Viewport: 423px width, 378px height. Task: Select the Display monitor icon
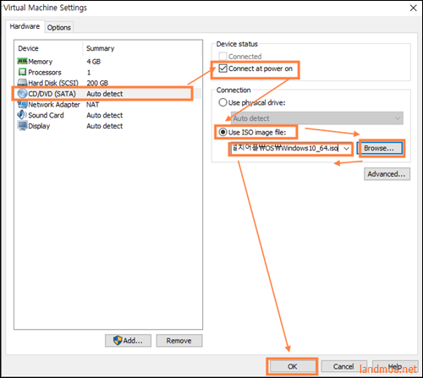coord(22,125)
